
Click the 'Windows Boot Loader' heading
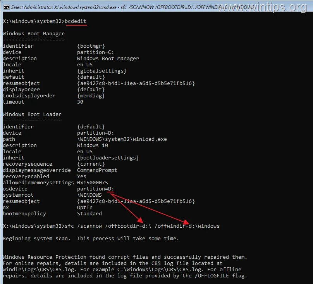tap(32, 114)
